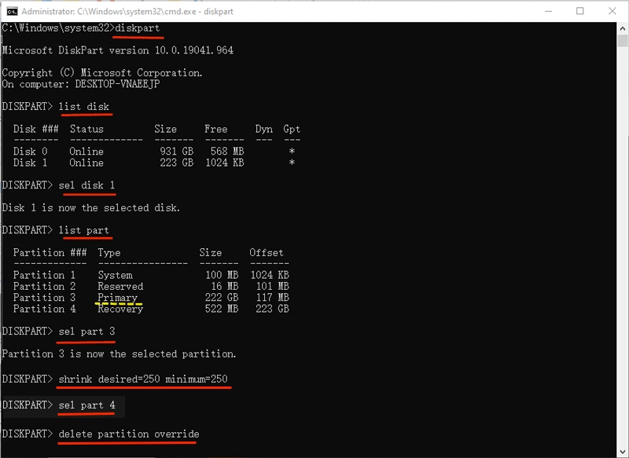Image resolution: width=629 pixels, height=458 pixels.
Task: Close the Administrator cmd.exe window
Action: click(x=614, y=11)
